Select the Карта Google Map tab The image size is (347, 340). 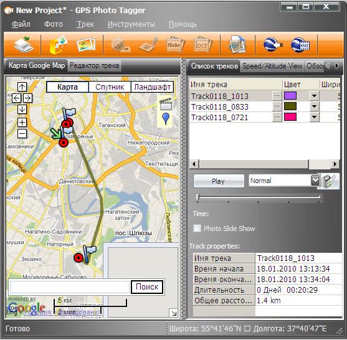pyautogui.click(x=37, y=65)
